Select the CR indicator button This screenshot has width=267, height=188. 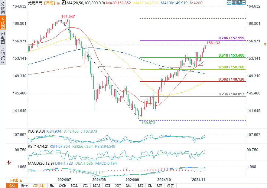[x=150, y=186]
